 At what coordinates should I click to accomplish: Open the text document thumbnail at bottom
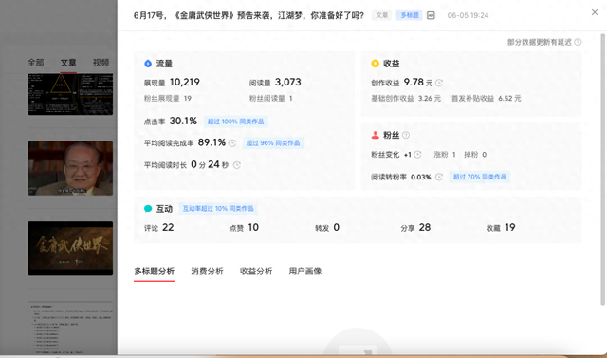(70, 328)
